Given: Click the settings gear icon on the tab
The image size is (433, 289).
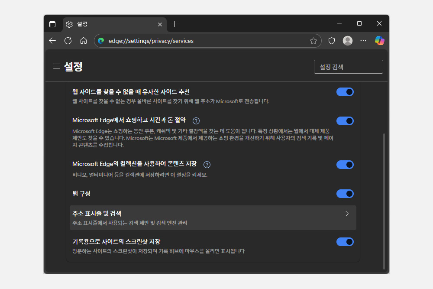Looking at the screenshot, I should (69, 24).
